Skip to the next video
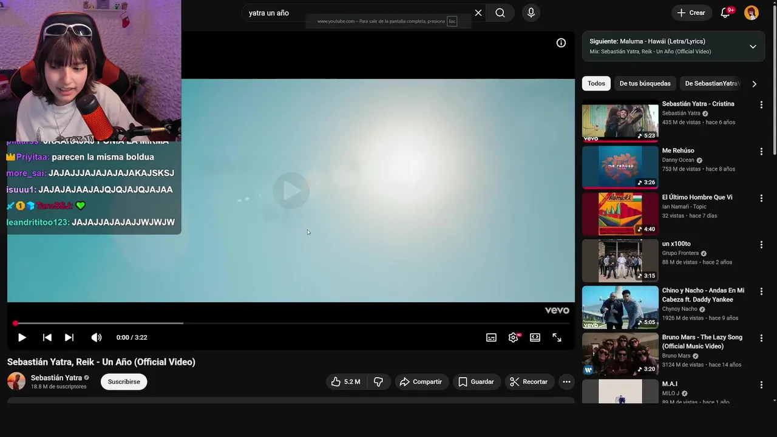Viewport: 777px width, 437px height. (69, 337)
